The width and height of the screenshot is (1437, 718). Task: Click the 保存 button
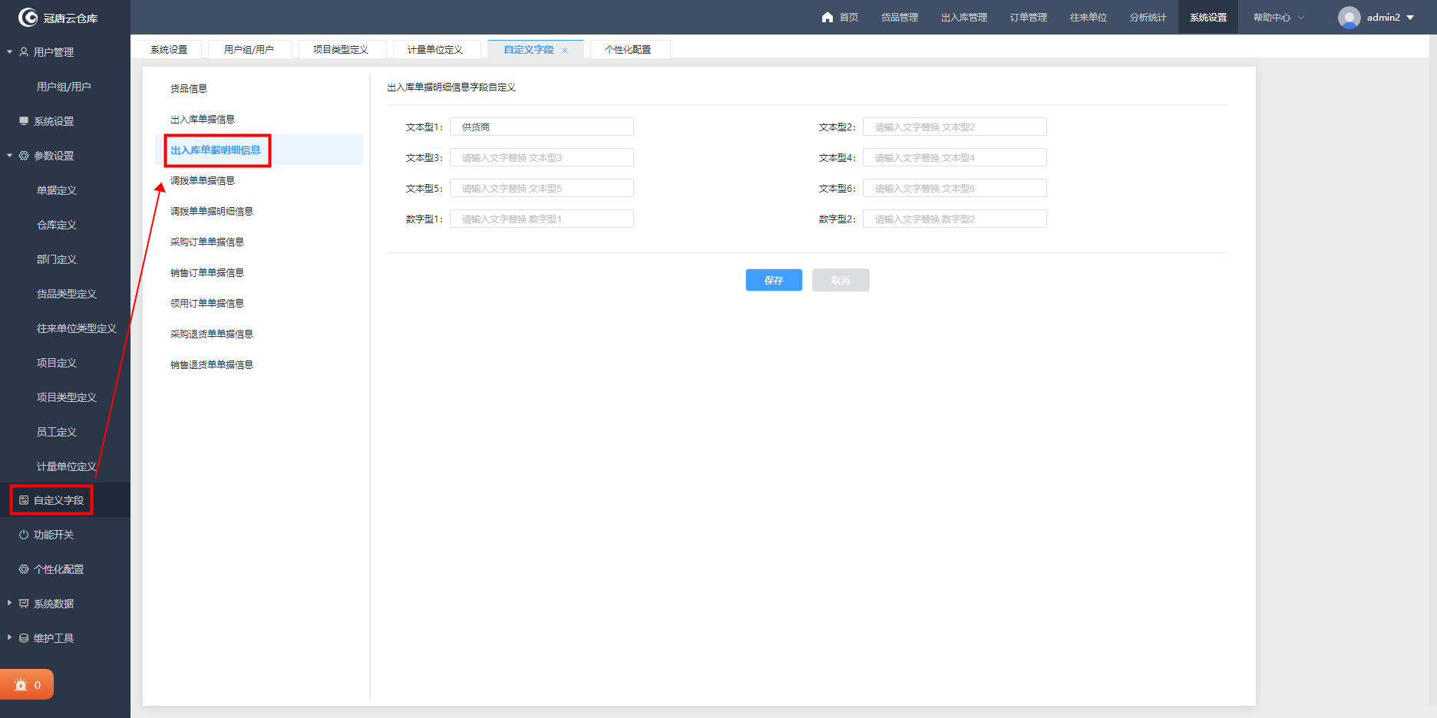[x=774, y=280]
